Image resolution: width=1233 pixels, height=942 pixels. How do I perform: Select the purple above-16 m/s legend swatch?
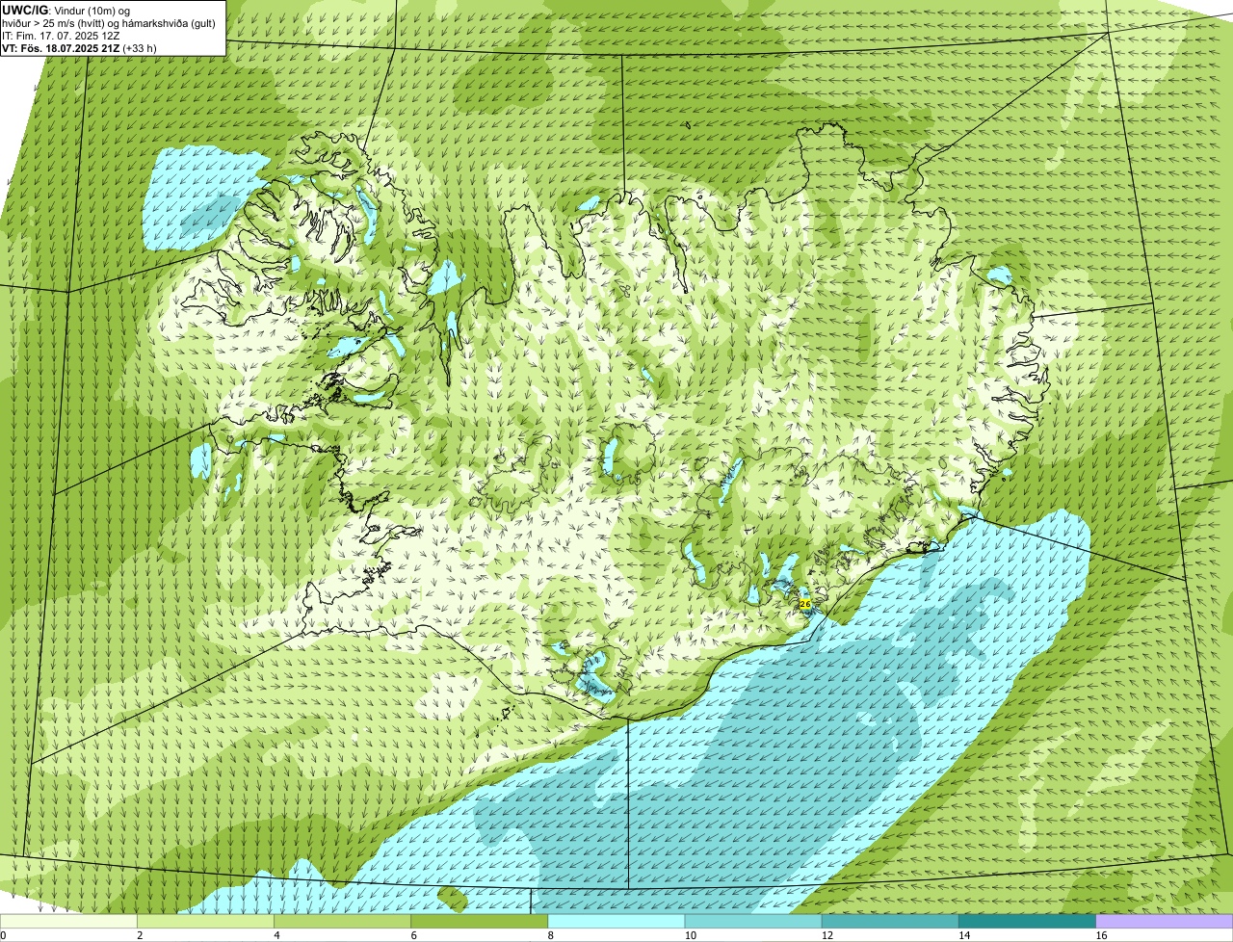pyautogui.click(x=1165, y=922)
